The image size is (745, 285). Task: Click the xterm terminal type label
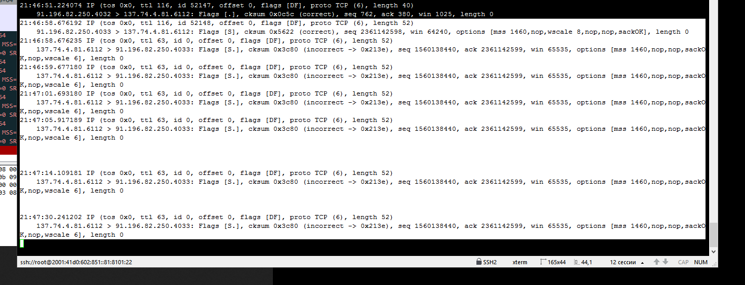pos(520,262)
